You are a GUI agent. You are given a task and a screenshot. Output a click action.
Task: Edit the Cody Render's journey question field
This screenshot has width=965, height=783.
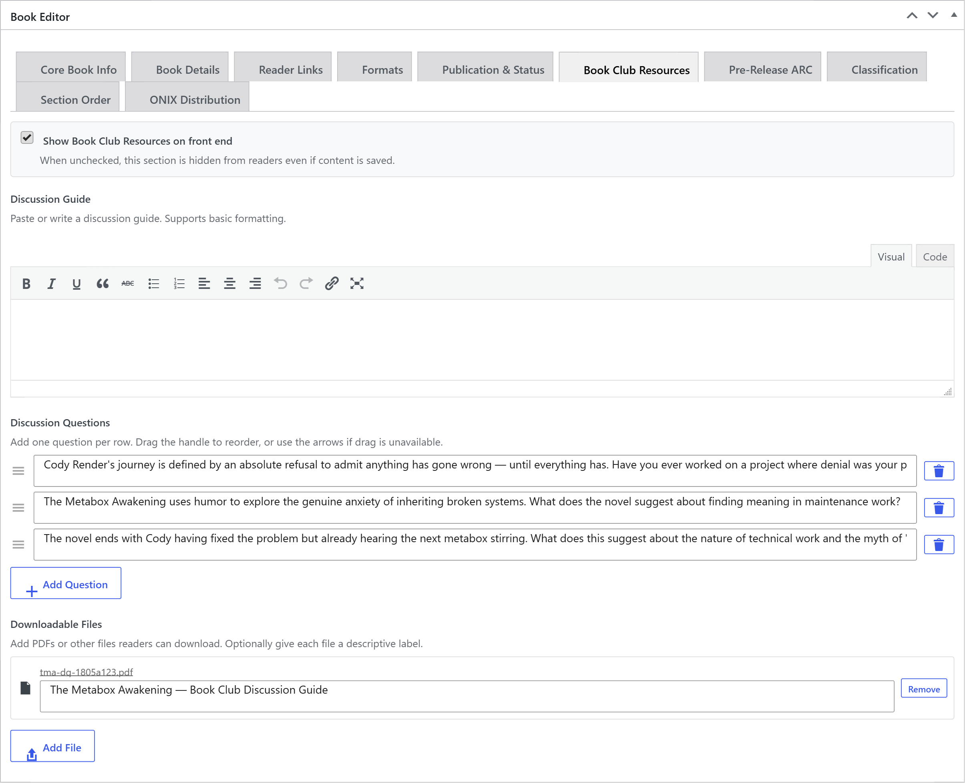475,471
